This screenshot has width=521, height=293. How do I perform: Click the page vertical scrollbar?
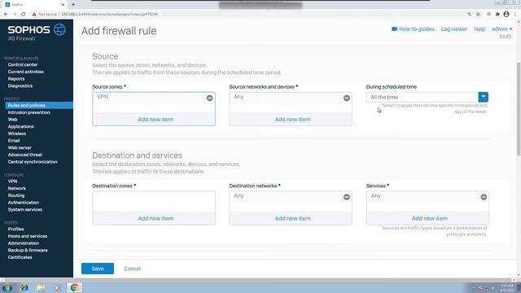pyautogui.click(x=519, y=109)
